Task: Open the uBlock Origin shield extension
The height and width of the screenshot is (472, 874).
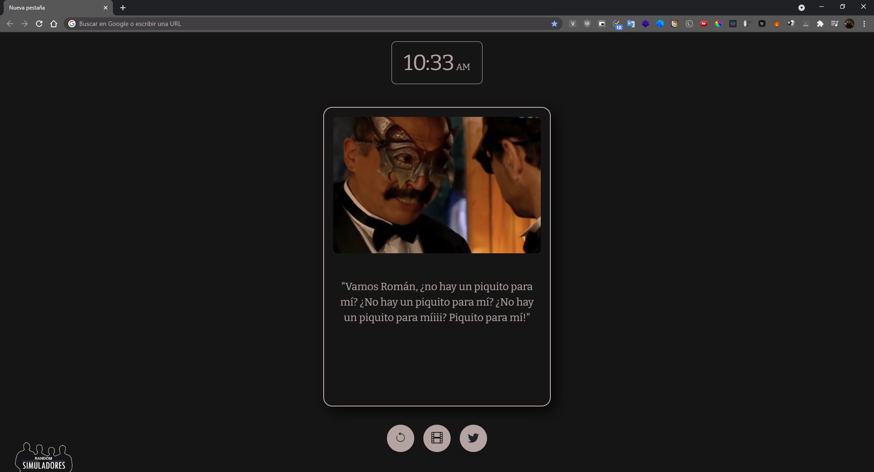Action: [x=587, y=24]
